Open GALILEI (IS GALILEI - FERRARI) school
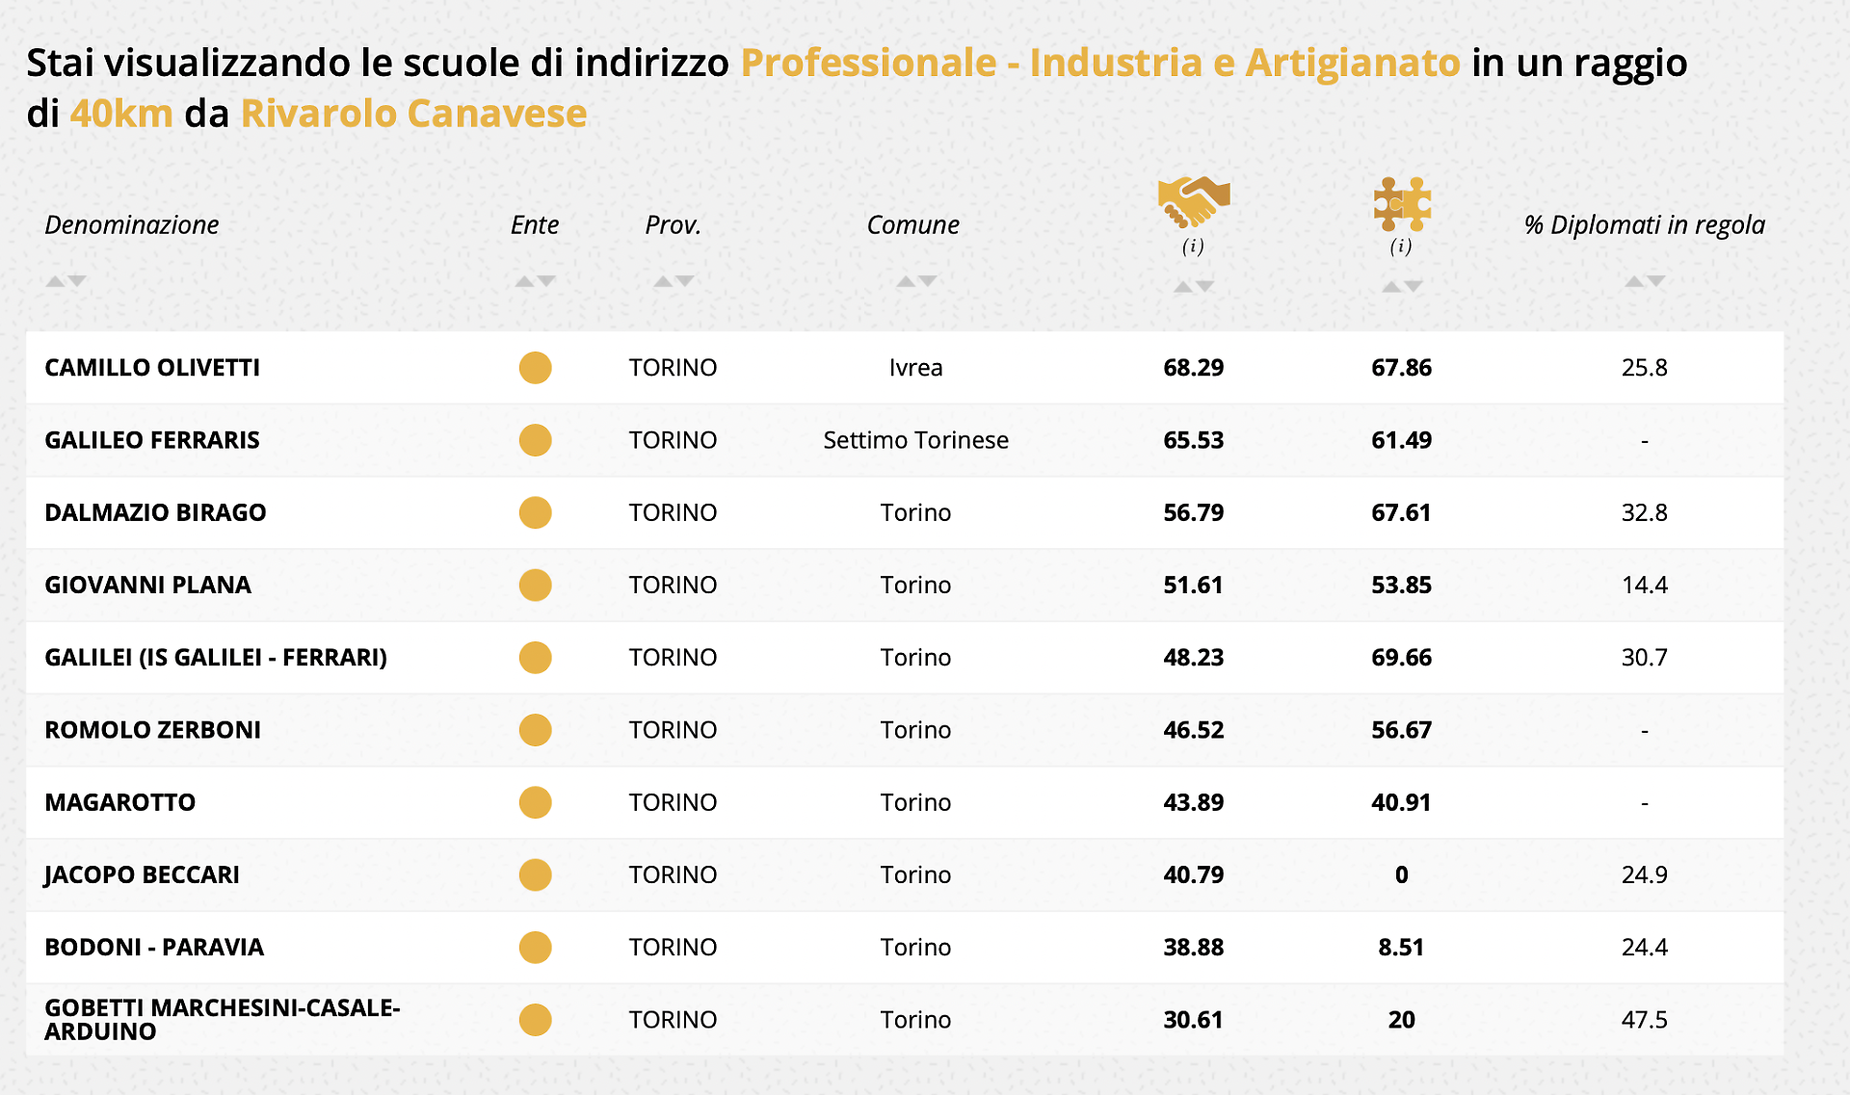1850x1095 pixels. [x=216, y=658]
